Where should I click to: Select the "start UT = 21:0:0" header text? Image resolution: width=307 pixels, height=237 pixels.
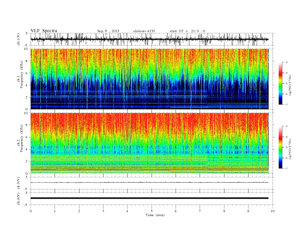point(187,31)
